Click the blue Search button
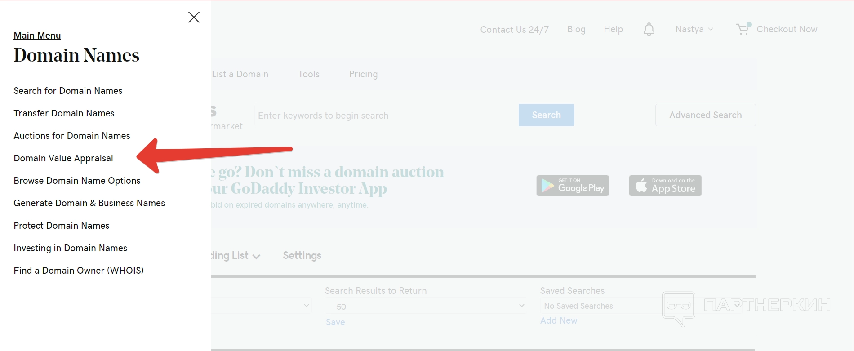The width and height of the screenshot is (854, 351). pos(546,115)
